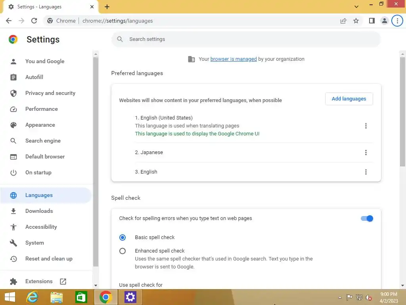
Task: Open Downloads settings
Action: (39, 211)
